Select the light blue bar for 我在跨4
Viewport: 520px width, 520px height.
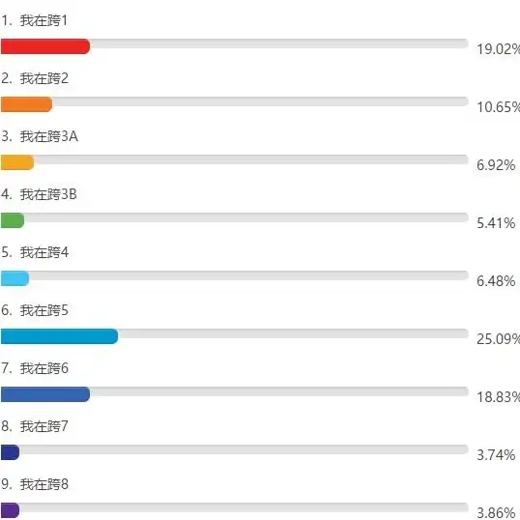point(14,278)
